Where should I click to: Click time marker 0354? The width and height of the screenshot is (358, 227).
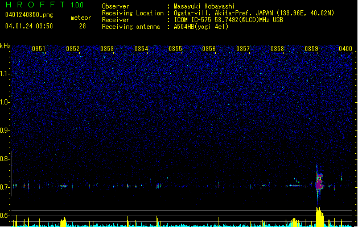click(141, 49)
